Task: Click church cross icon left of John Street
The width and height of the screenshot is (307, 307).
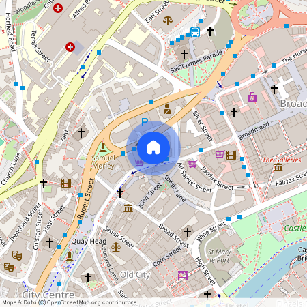Action: tap(120, 193)
